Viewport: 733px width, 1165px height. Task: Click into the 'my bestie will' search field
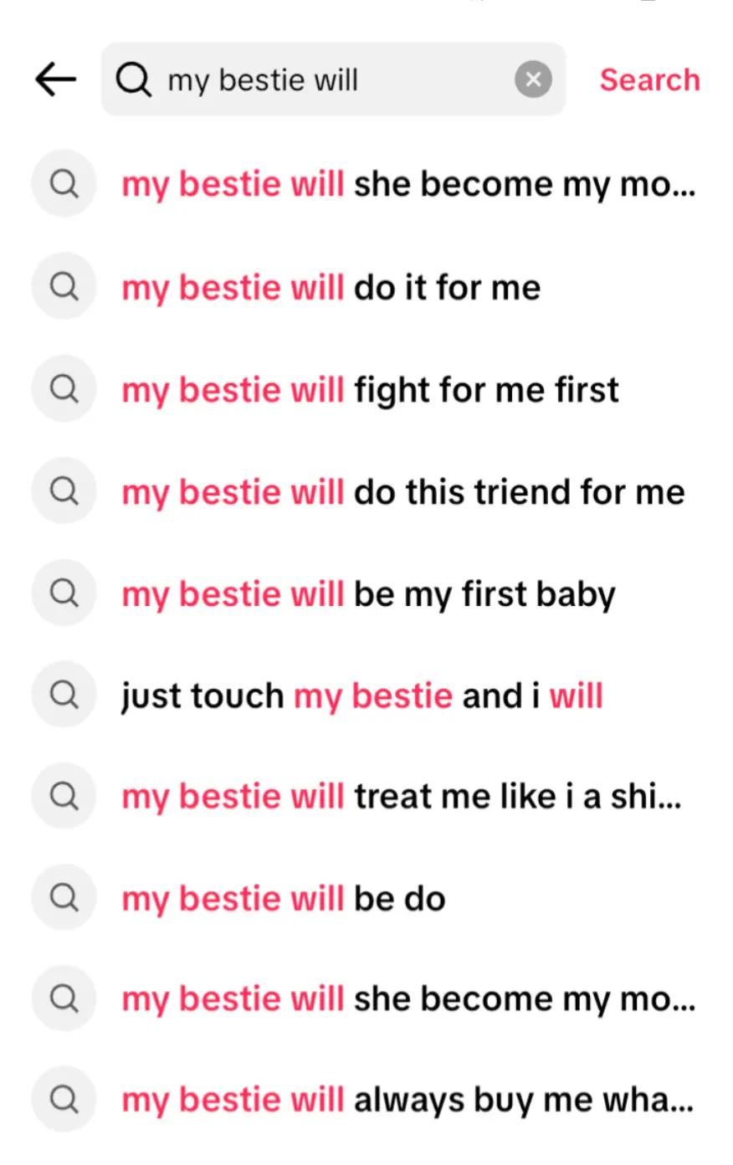pos(333,80)
